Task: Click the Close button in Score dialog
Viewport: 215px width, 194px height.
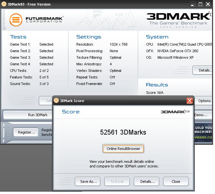Action: point(176,182)
